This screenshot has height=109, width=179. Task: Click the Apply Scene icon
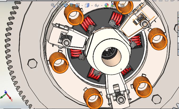pos(113,5)
